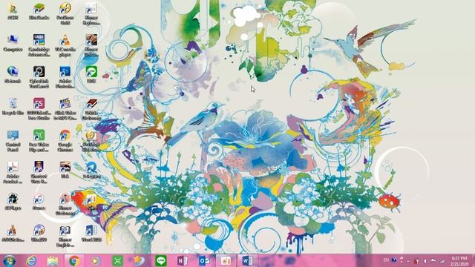Switch to Google Chrome on the taskbar

[74, 260]
